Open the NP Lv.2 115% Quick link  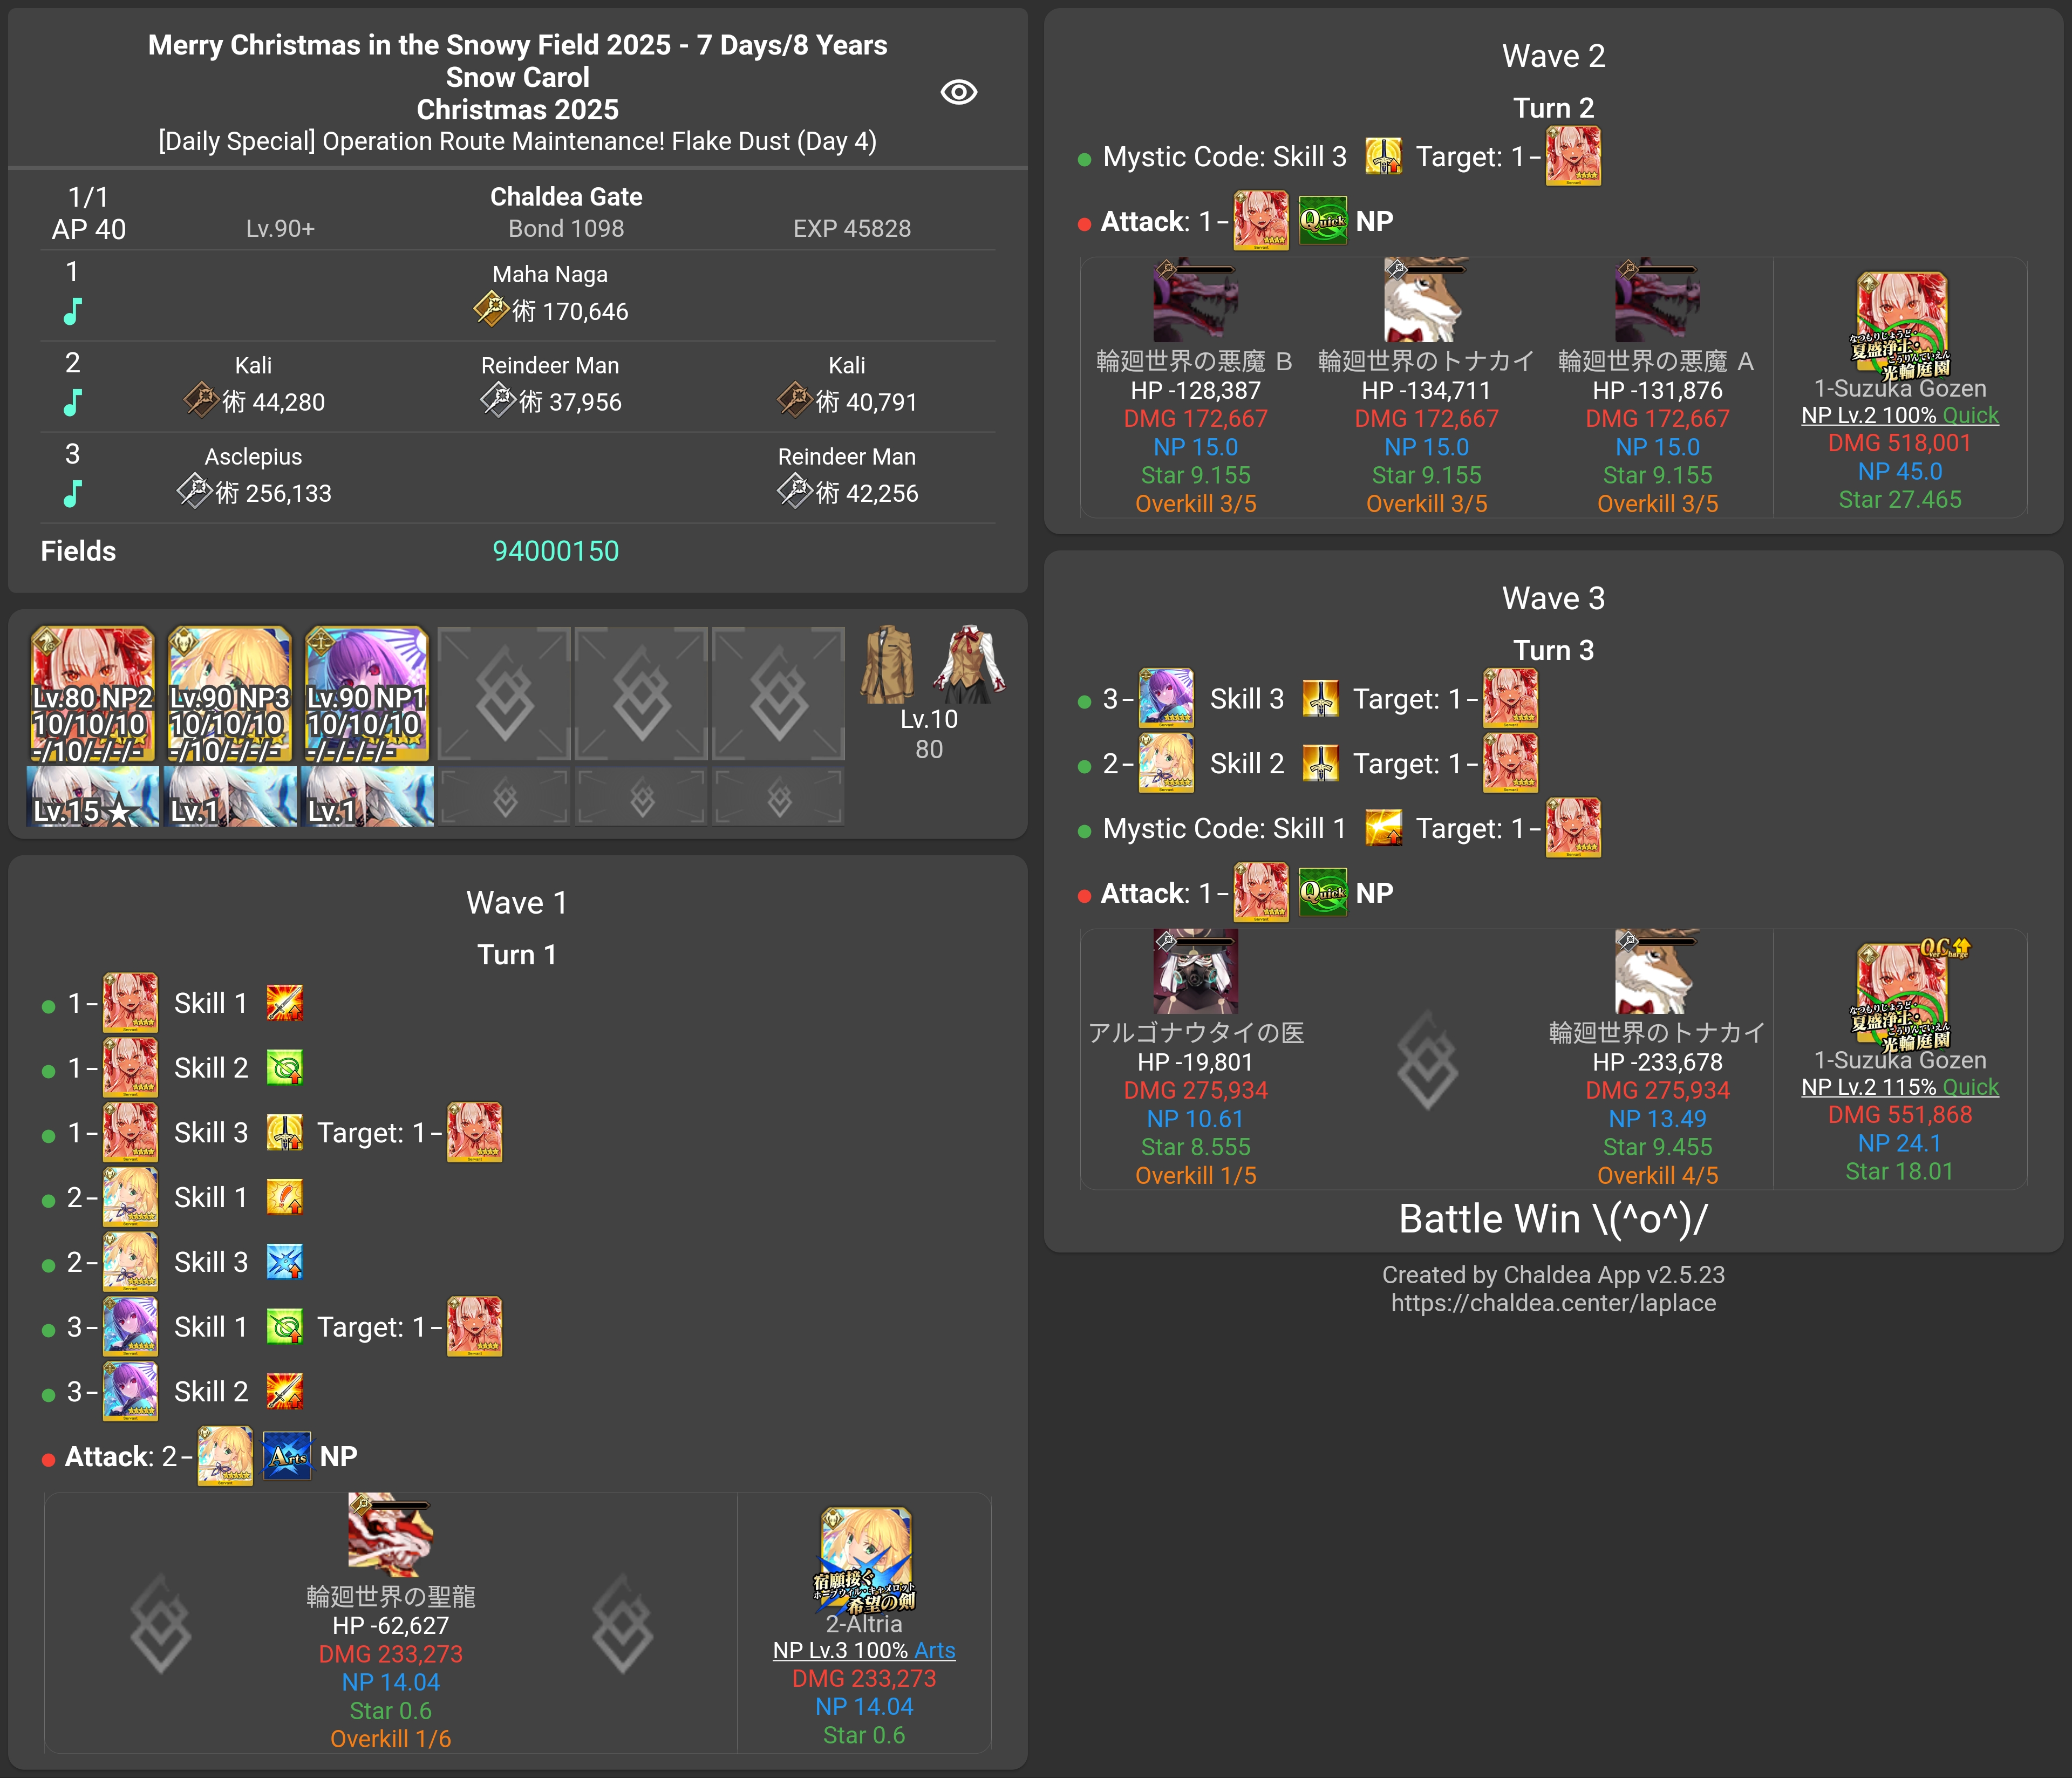coord(1899,1087)
